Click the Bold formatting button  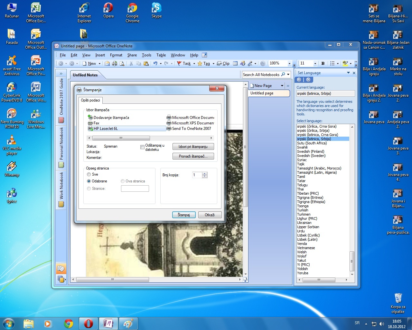coord(323,63)
